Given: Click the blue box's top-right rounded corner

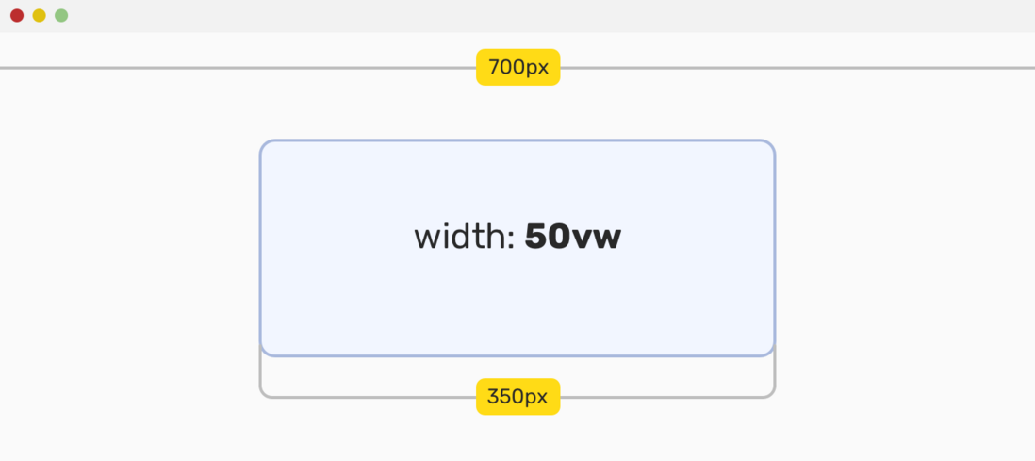Looking at the screenshot, I should [x=768, y=147].
